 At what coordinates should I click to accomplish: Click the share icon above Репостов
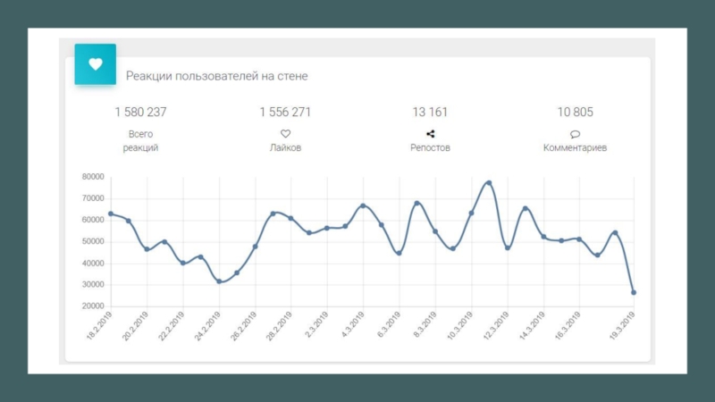tap(430, 134)
